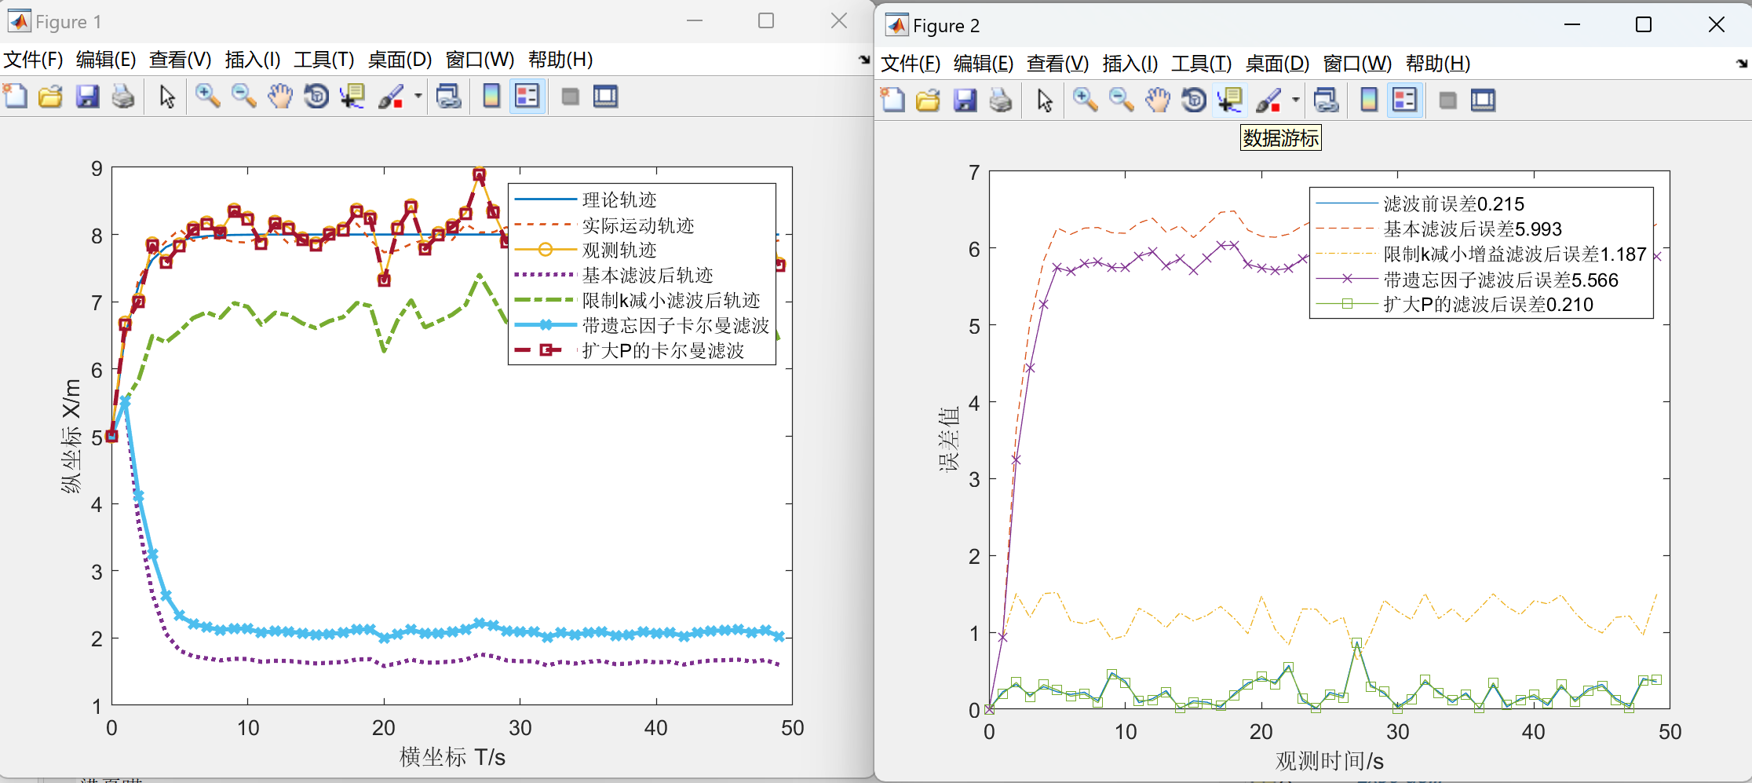Open 文件(F) menu in Figure 1
This screenshot has width=1752, height=783.
point(33,60)
